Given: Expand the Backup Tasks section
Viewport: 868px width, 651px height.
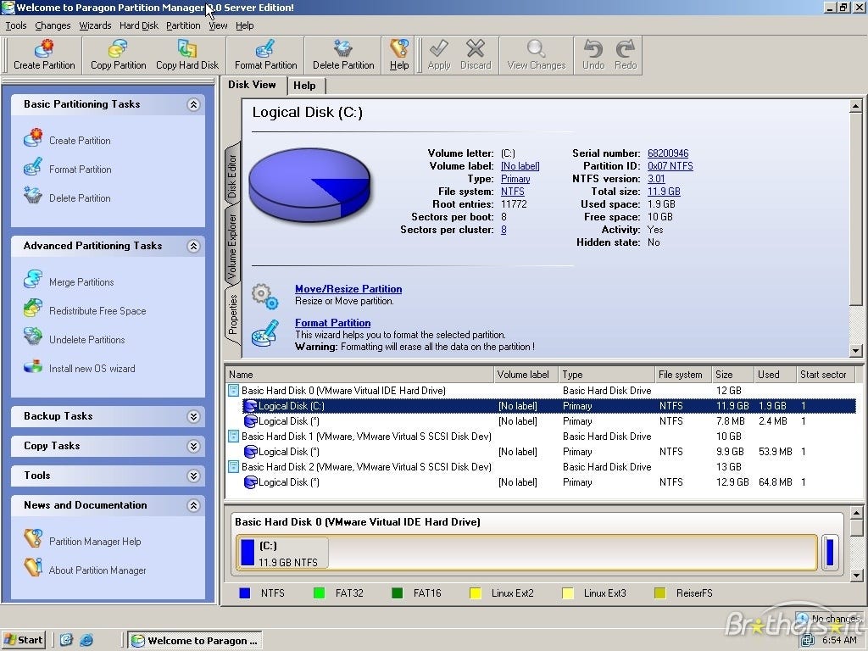Looking at the screenshot, I should tap(193, 416).
